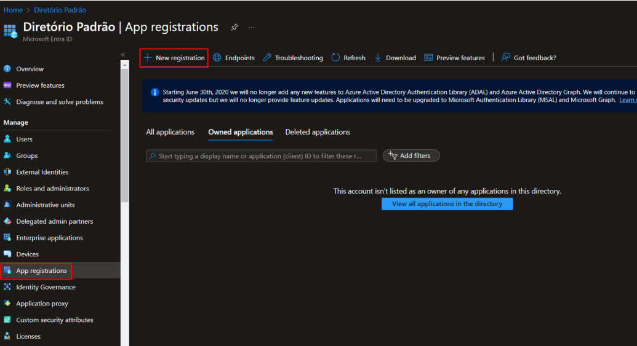Click the Identity Governance icon
The height and width of the screenshot is (346, 637).
pyautogui.click(x=7, y=287)
